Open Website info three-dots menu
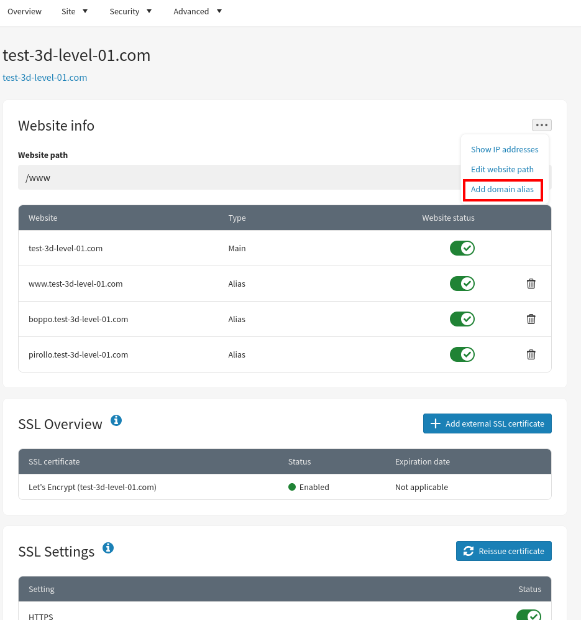This screenshot has height=620, width=581. (x=541, y=125)
